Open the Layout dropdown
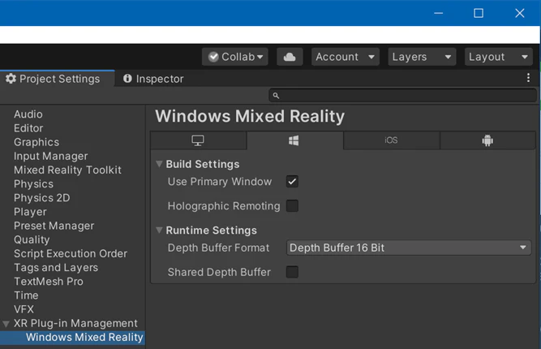The width and height of the screenshot is (541, 349). 498,57
